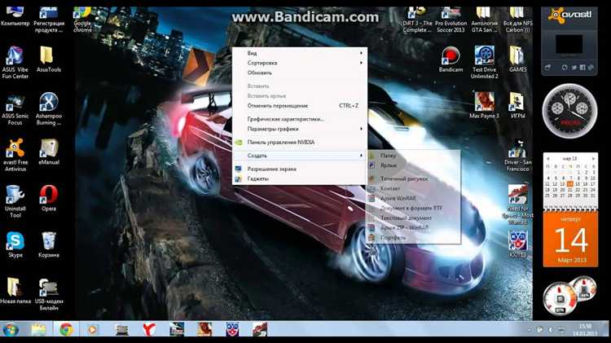Launch Ashampoo Burning desktop shortcut
This screenshot has height=343, width=611.
(49, 109)
